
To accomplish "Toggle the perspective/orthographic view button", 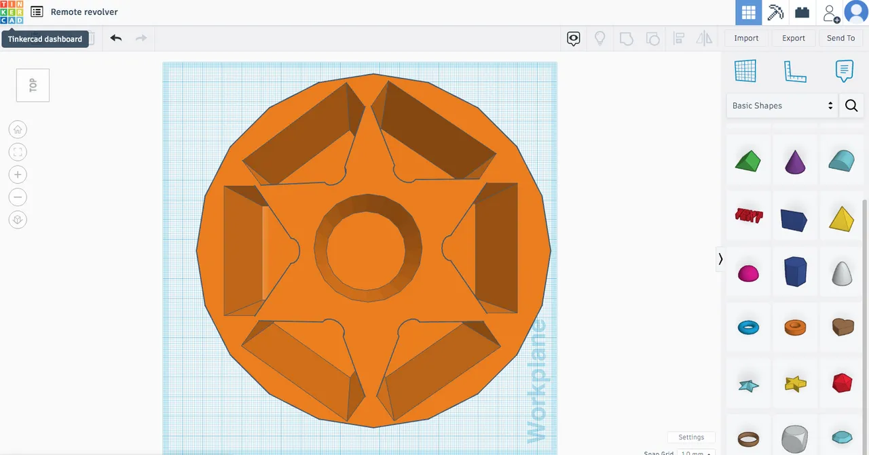I will [x=18, y=220].
